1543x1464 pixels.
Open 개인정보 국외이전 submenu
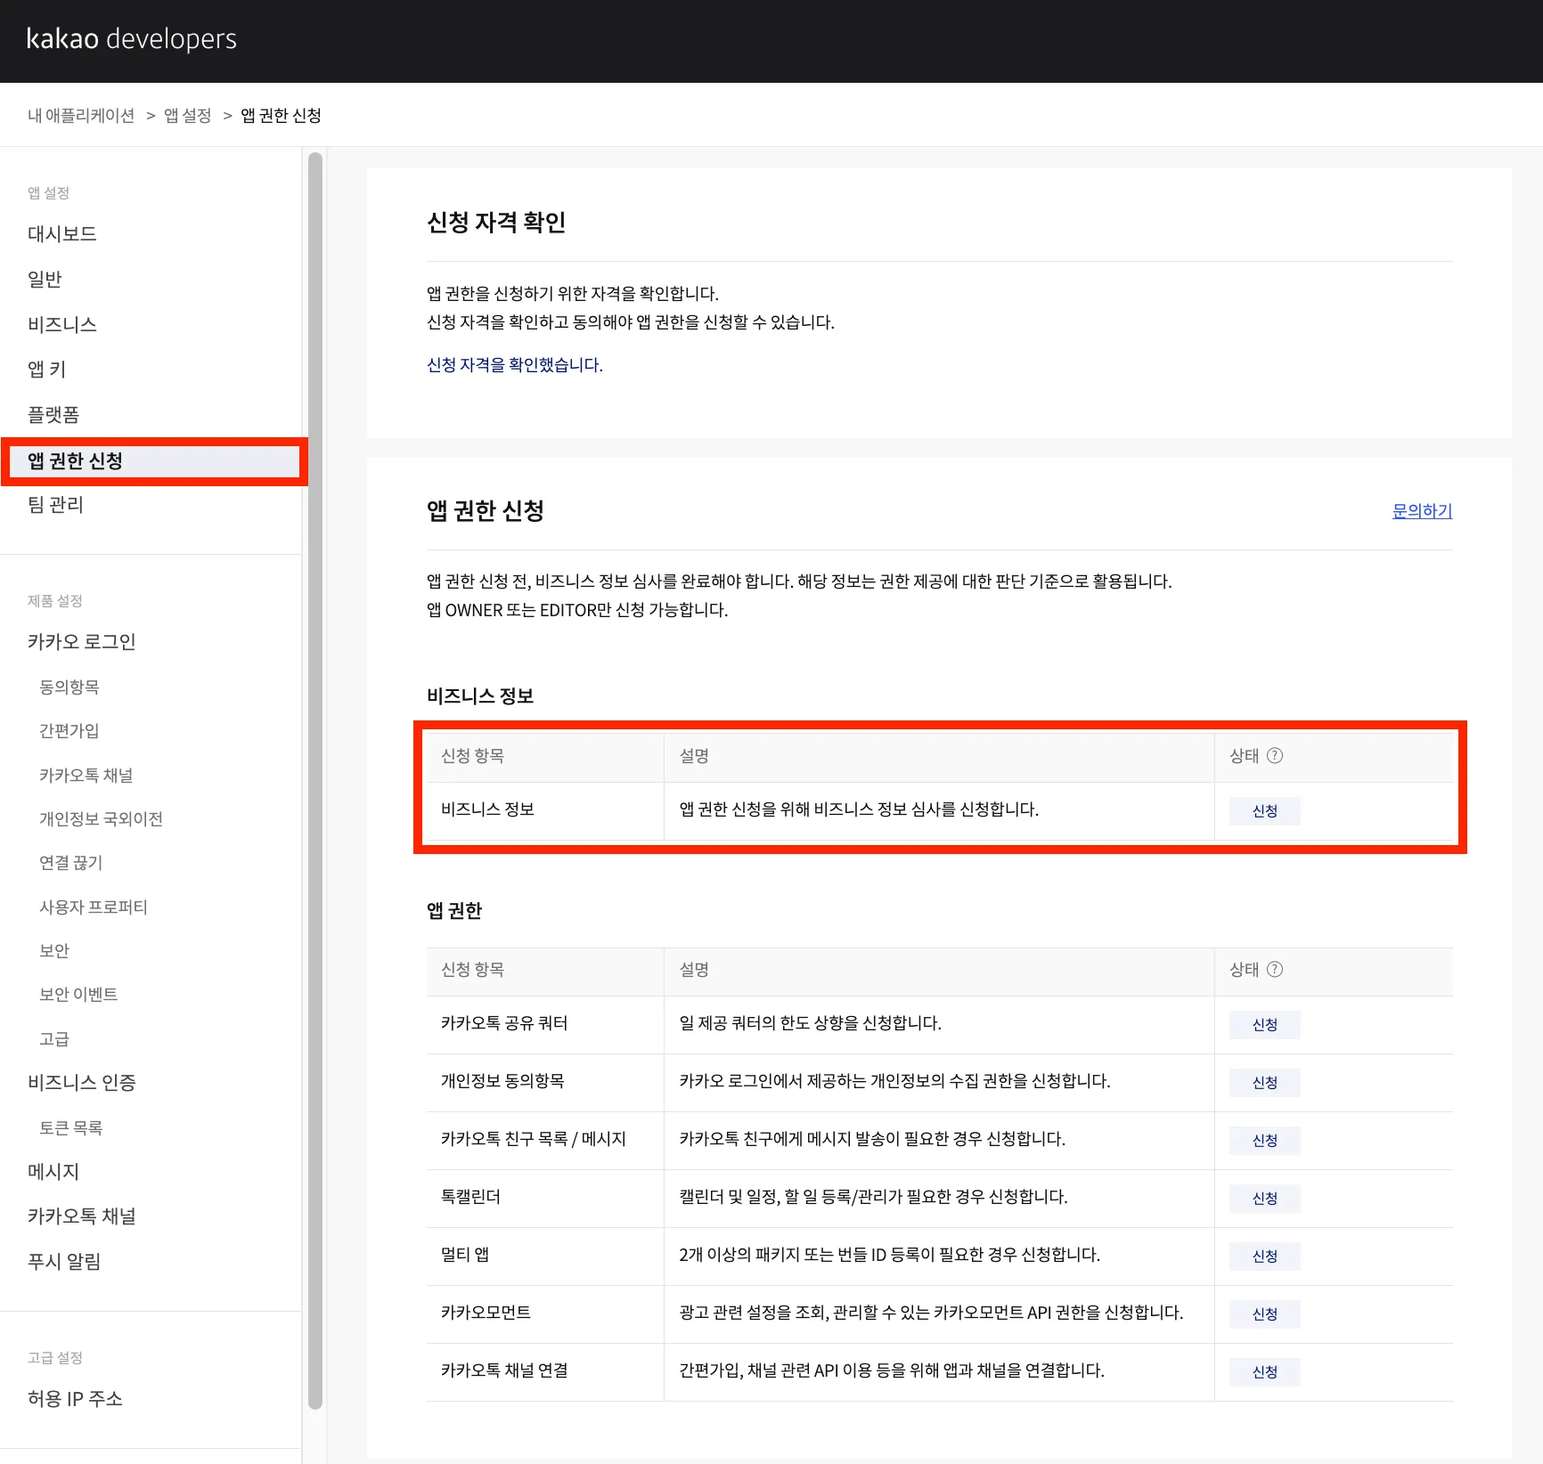(102, 818)
